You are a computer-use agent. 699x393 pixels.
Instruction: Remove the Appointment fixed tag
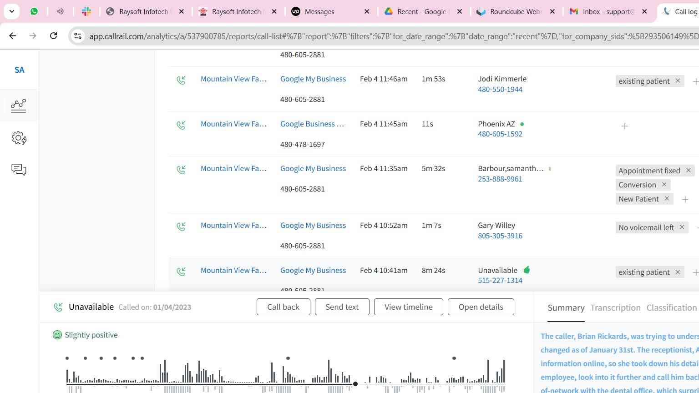688,170
